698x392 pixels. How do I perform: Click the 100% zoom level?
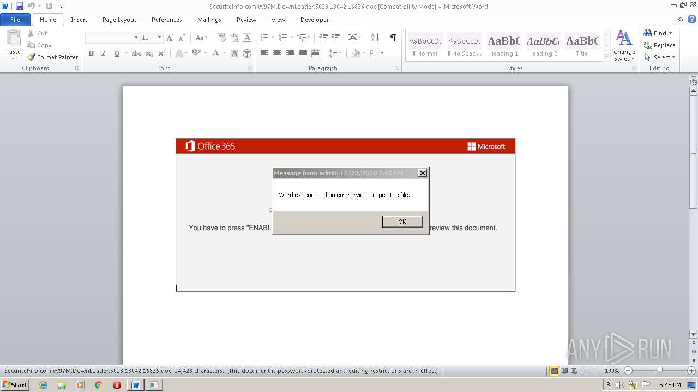tap(612, 371)
